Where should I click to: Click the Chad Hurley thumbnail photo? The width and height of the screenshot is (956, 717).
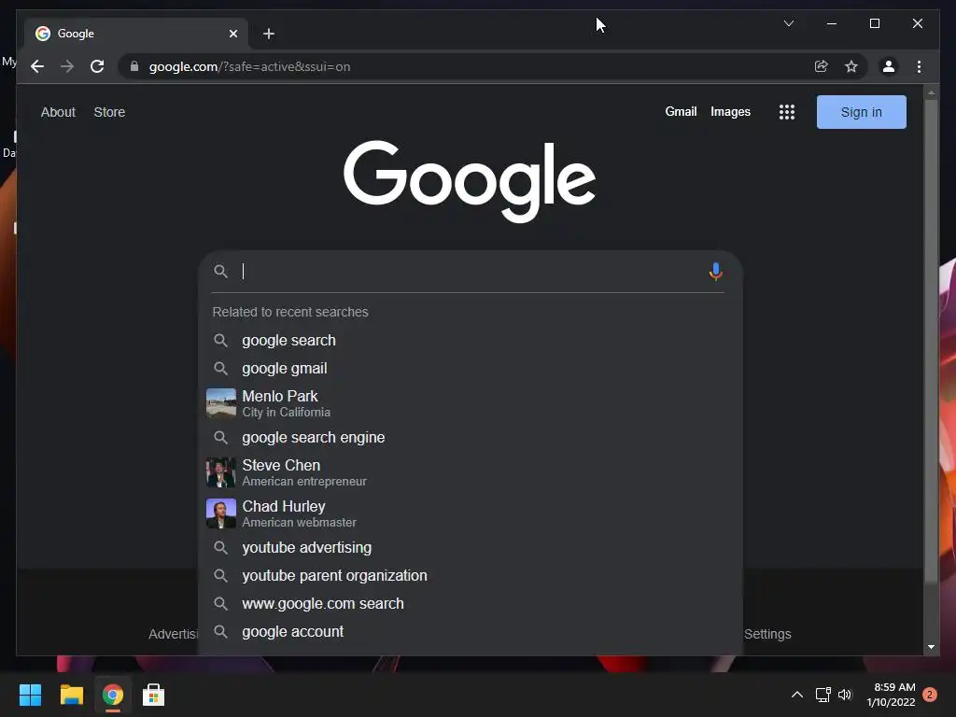click(x=220, y=513)
